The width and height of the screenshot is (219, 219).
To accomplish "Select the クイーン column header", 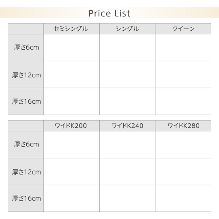I will pos(183,29).
